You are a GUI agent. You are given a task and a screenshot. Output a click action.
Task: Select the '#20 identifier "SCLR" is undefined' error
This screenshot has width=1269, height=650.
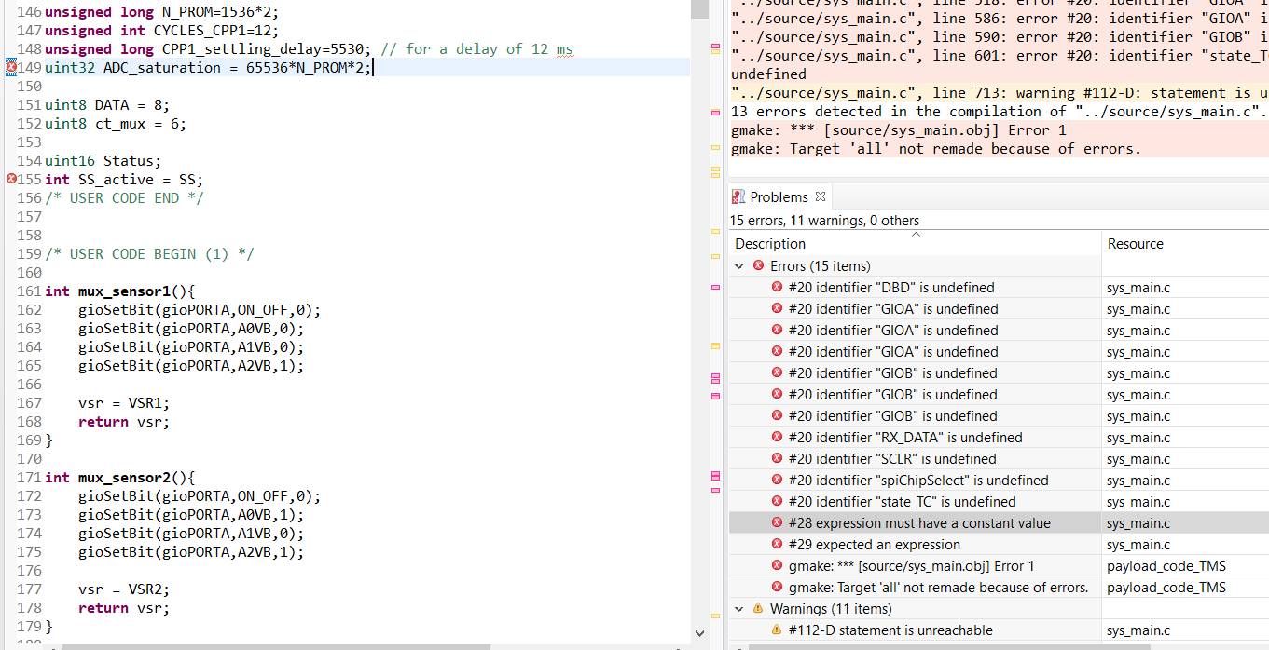coord(892,458)
